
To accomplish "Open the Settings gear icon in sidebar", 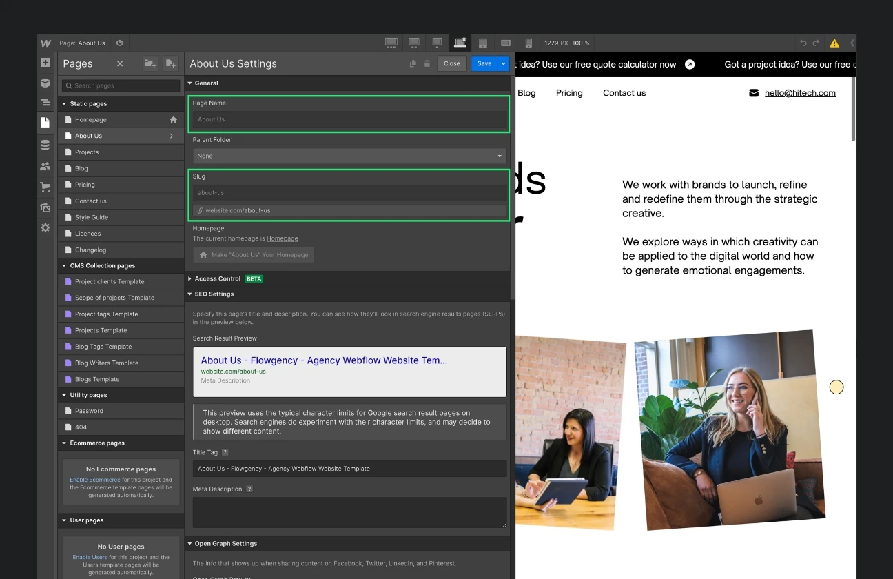I will tap(45, 227).
